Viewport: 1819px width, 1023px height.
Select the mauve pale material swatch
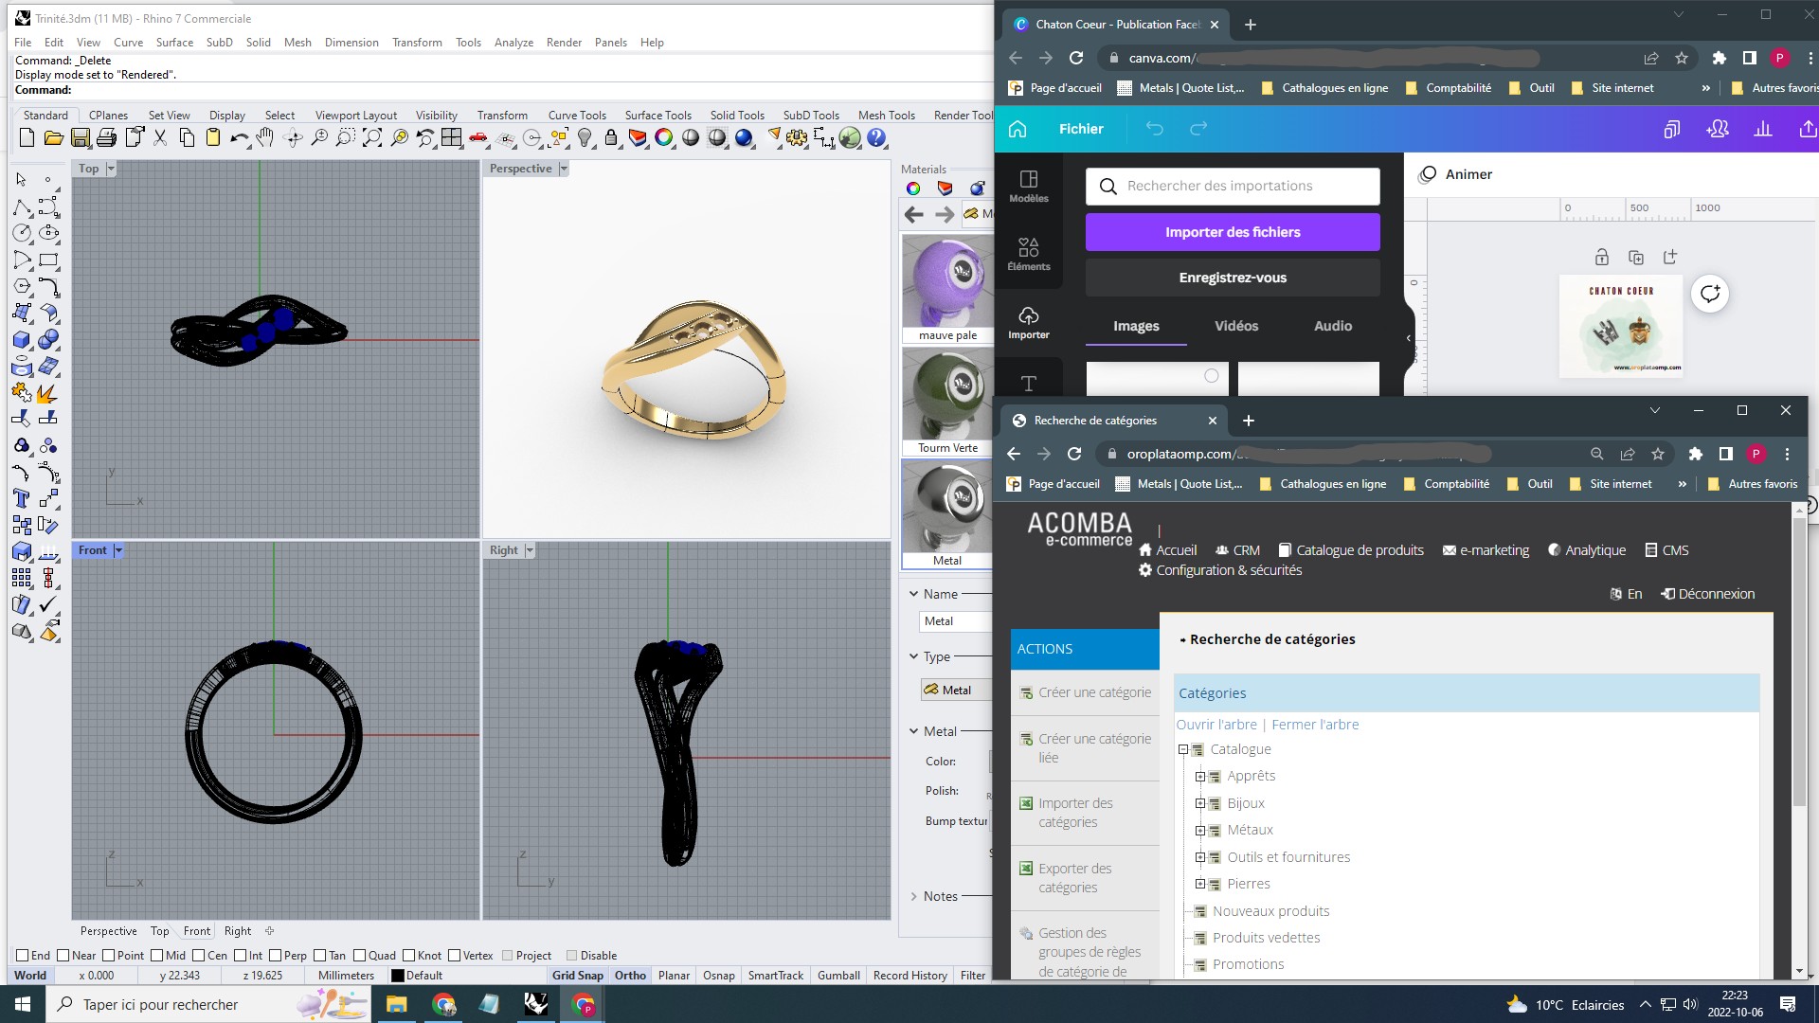pyautogui.click(x=947, y=289)
